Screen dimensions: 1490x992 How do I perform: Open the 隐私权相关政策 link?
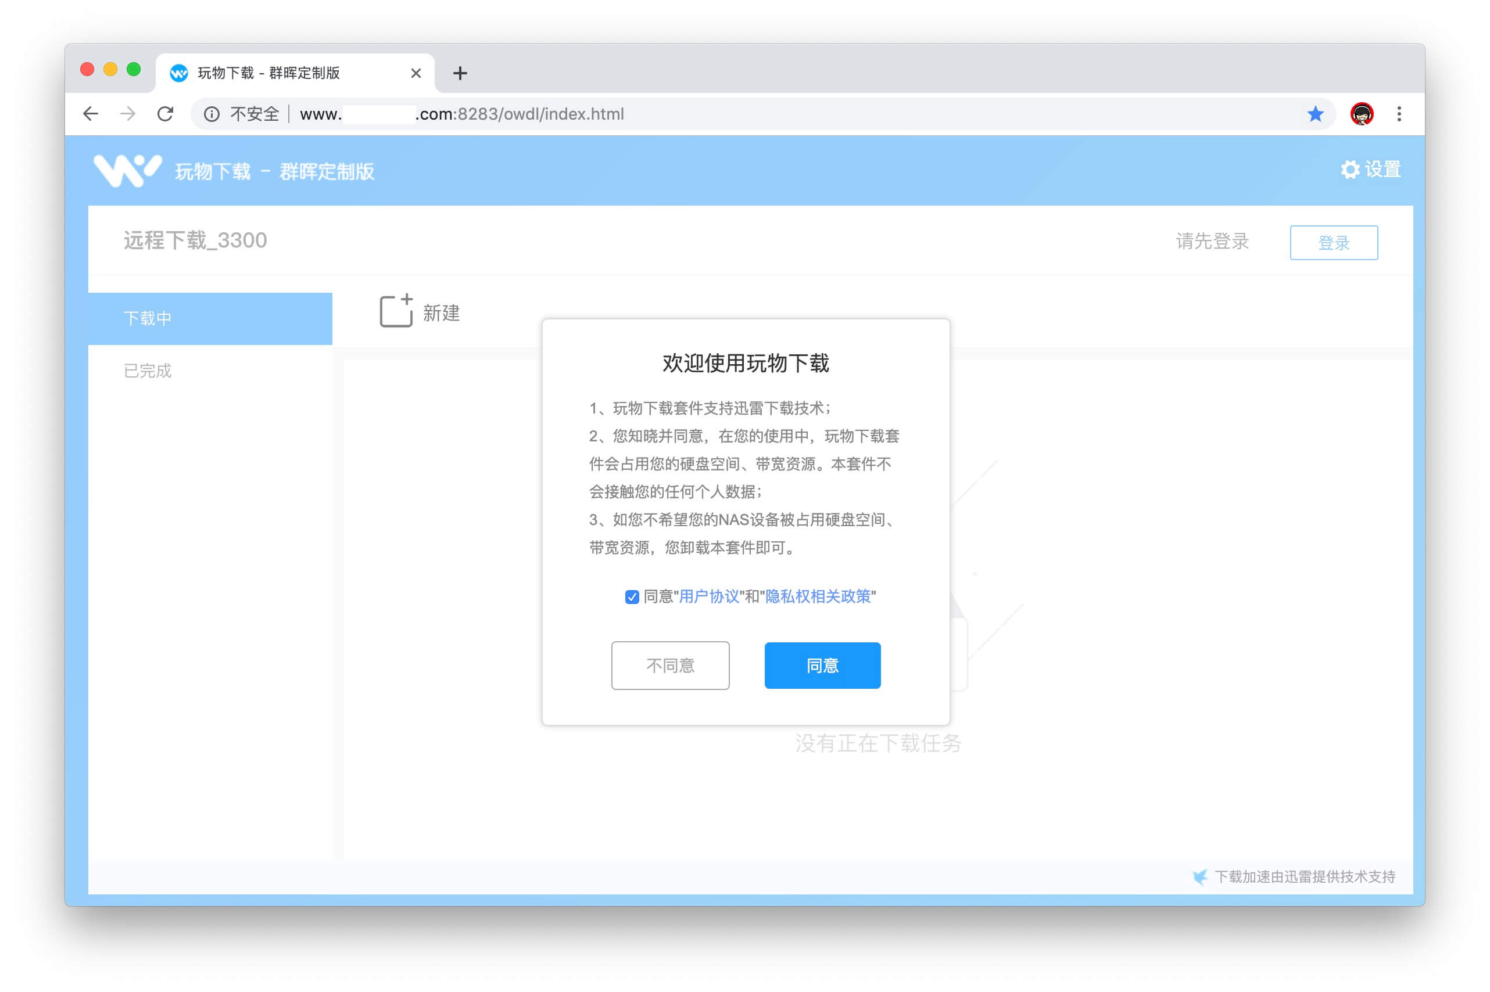coord(817,596)
